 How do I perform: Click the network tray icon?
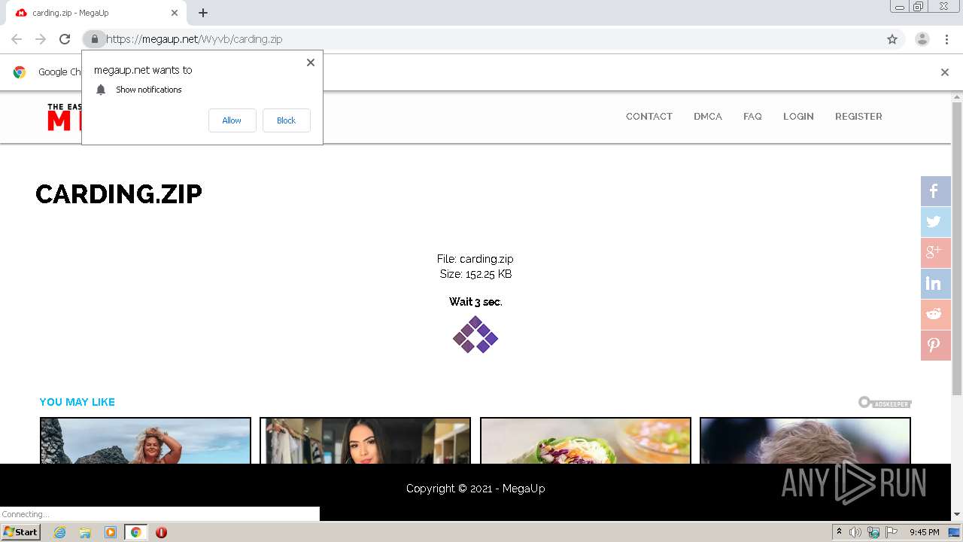[873, 532]
